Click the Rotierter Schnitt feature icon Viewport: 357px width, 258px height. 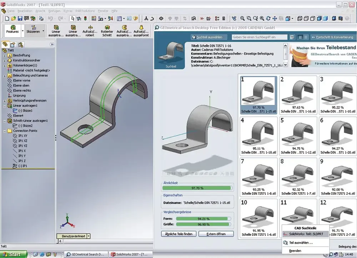pos(107,31)
